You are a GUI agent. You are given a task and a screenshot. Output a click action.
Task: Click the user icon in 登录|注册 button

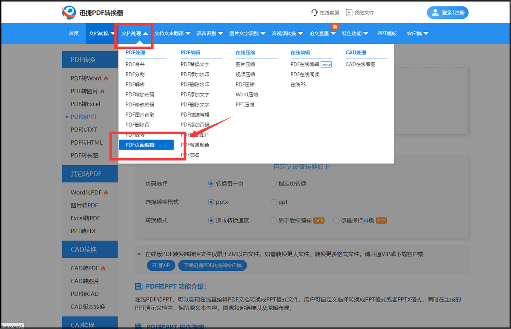tap(435, 12)
